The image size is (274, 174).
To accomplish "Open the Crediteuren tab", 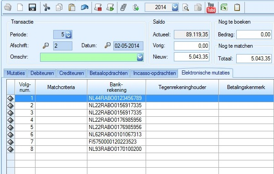I will [x=71, y=73].
